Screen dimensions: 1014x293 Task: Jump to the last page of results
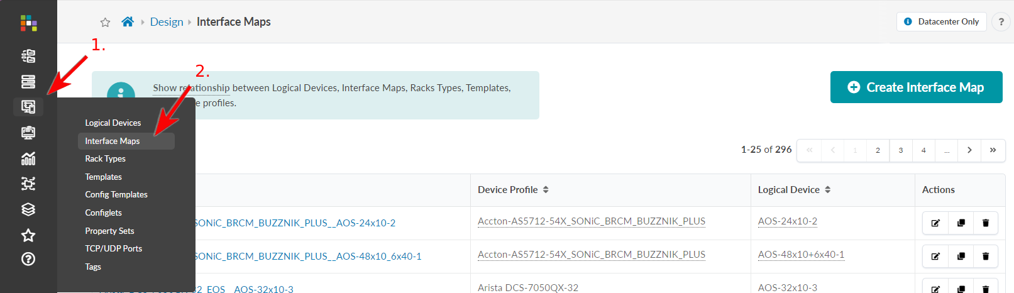[993, 150]
